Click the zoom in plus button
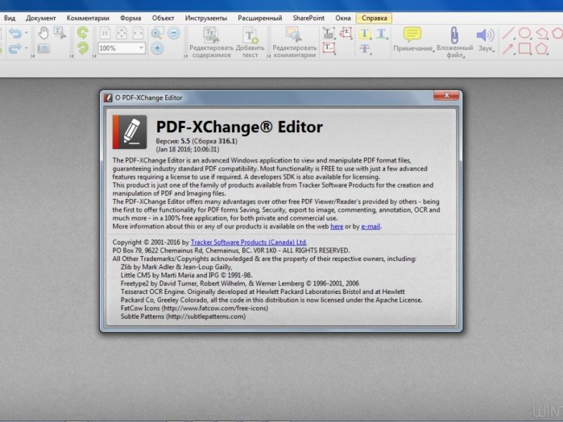 pyautogui.click(x=157, y=48)
